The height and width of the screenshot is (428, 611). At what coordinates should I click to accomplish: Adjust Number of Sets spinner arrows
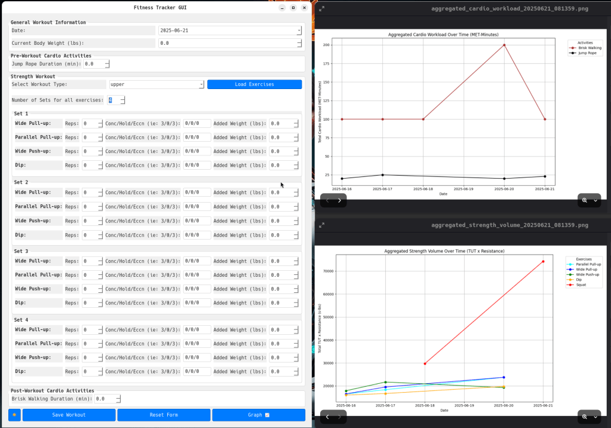[x=122, y=100]
